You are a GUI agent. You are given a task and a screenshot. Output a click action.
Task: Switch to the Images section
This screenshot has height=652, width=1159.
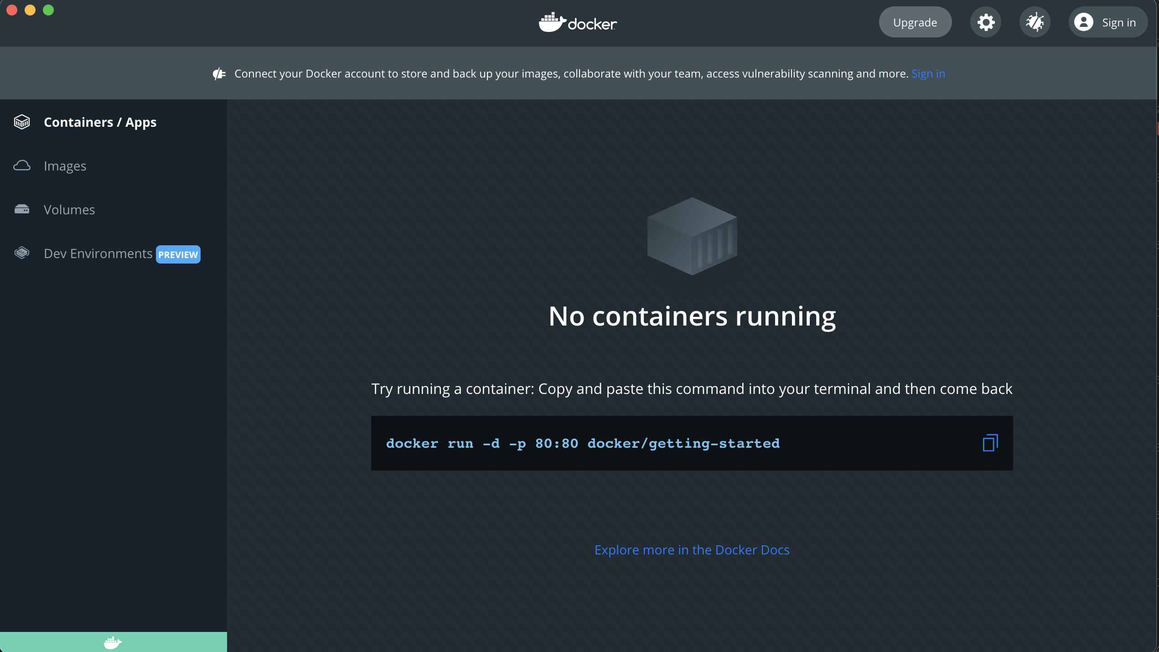(65, 166)
